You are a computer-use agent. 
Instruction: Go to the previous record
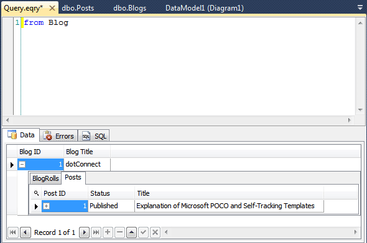tap(26, 232)
